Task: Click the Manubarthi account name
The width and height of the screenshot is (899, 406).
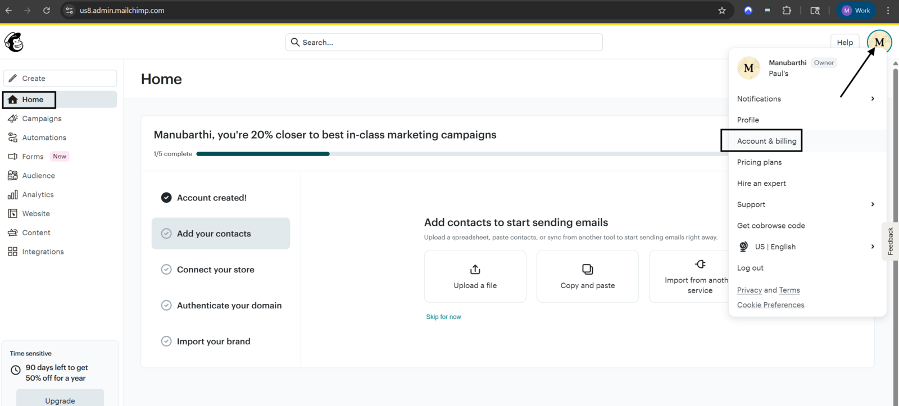Action: [x=787, y=63]
